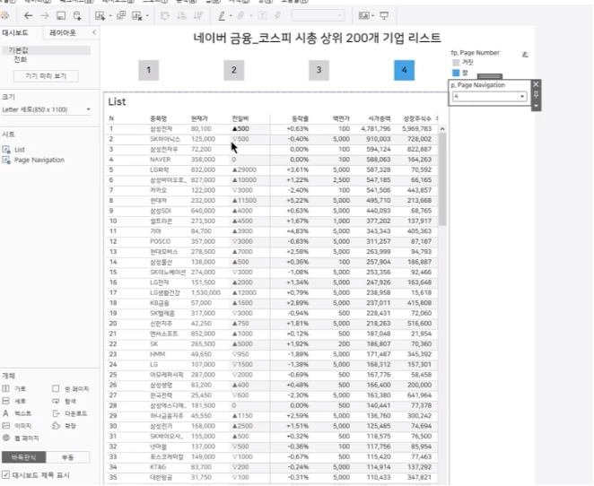Click the Tableau logo icon in toolbar

tap(4, 15)
